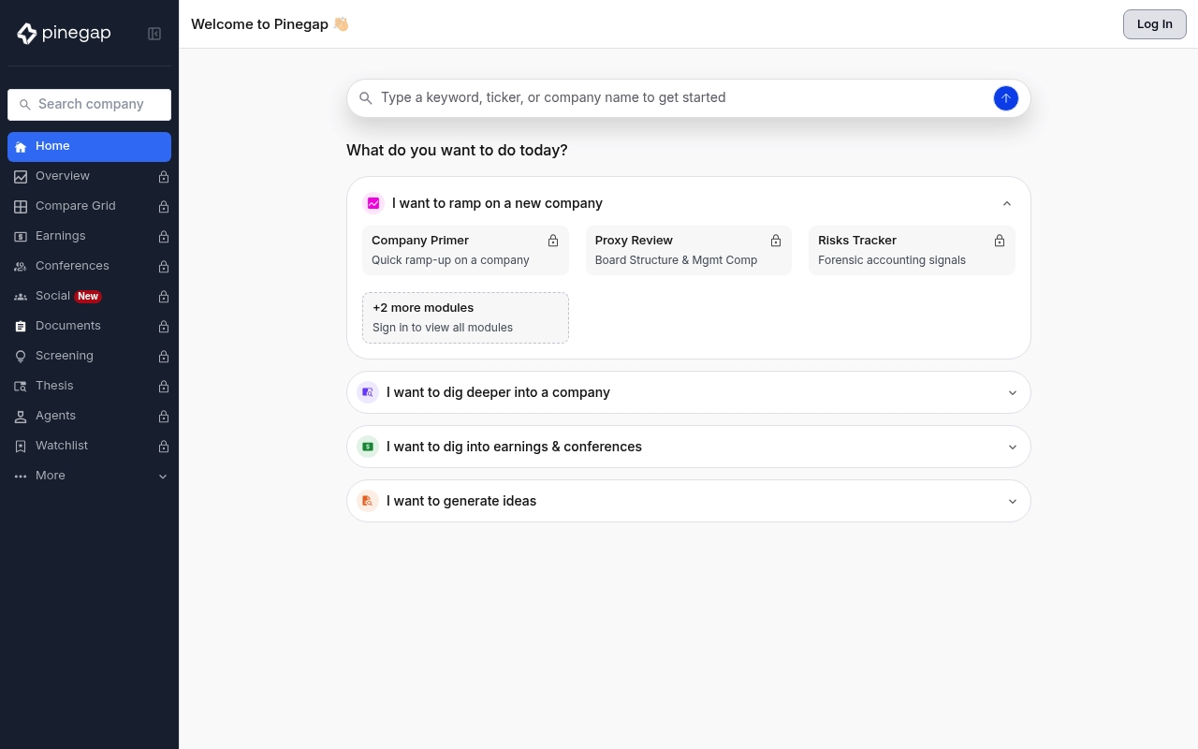Click the Watchlist bookmark icon

tap(21, 447)
